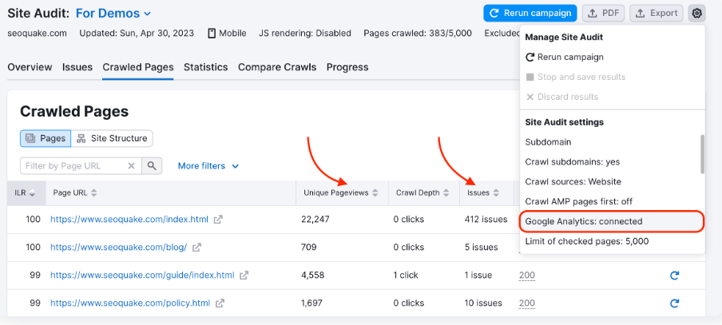Sort by Crawl Depth column
Image resolution: width=722 pixels, height=325 pixels.
pos(422,193)
